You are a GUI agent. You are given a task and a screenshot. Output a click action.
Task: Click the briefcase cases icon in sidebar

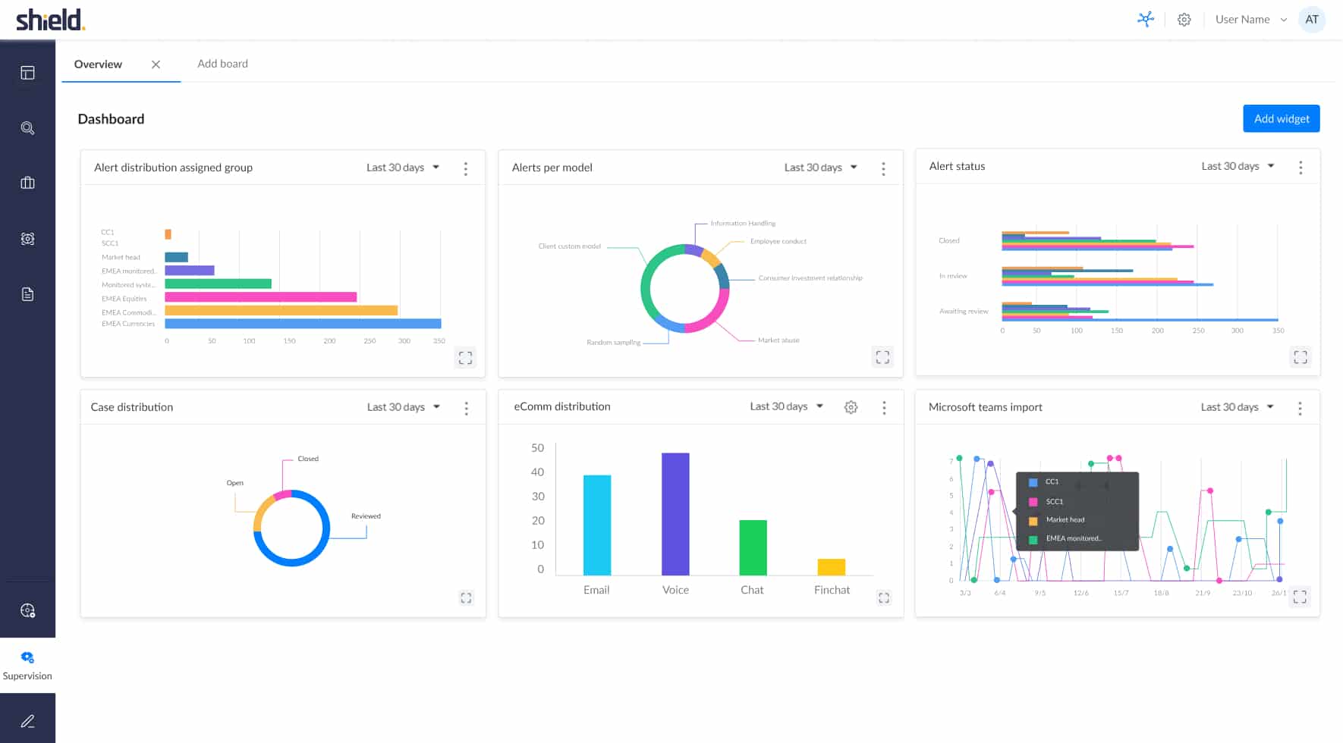pos(27,183)
